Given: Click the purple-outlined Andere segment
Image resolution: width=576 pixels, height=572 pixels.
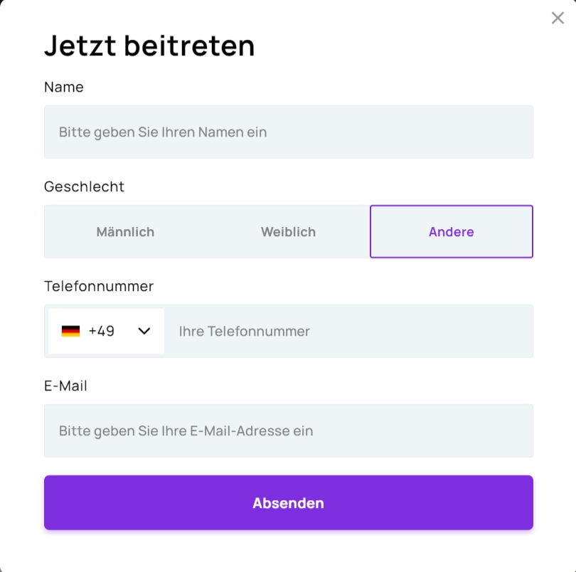Looking at the screenshot, I should tap(452, 232).
